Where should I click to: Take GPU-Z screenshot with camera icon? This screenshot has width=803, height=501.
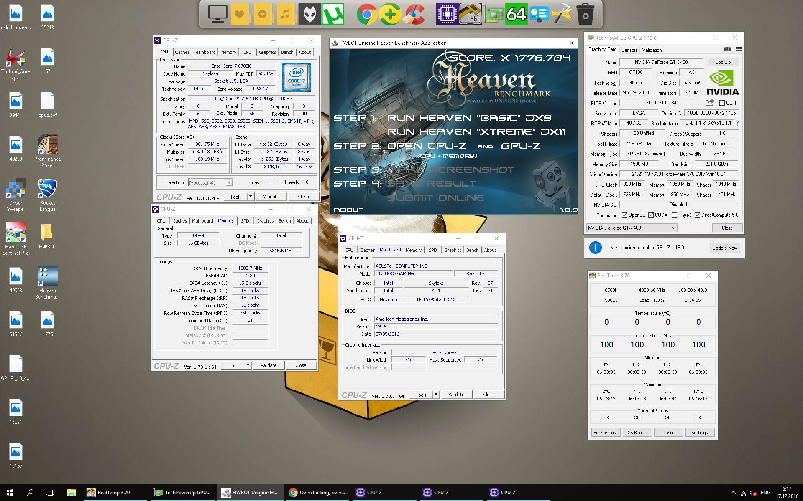(x=727, y=49)
